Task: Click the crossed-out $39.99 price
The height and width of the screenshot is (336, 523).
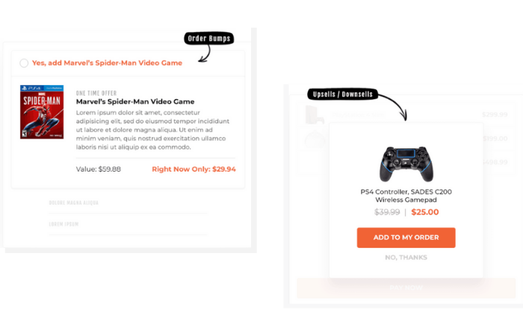Action: click(387, 212)
